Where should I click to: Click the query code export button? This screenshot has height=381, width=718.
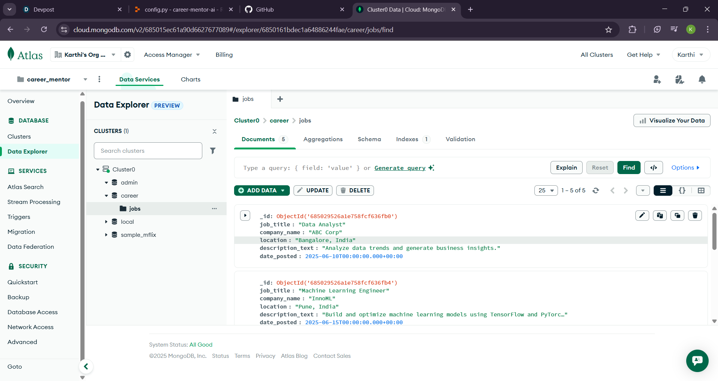click(654, 168)
